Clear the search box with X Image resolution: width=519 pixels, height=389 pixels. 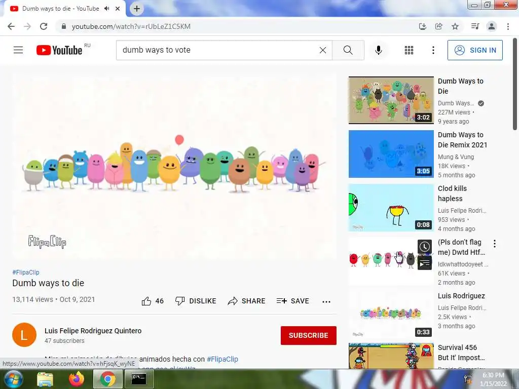(x=323, y=50)
